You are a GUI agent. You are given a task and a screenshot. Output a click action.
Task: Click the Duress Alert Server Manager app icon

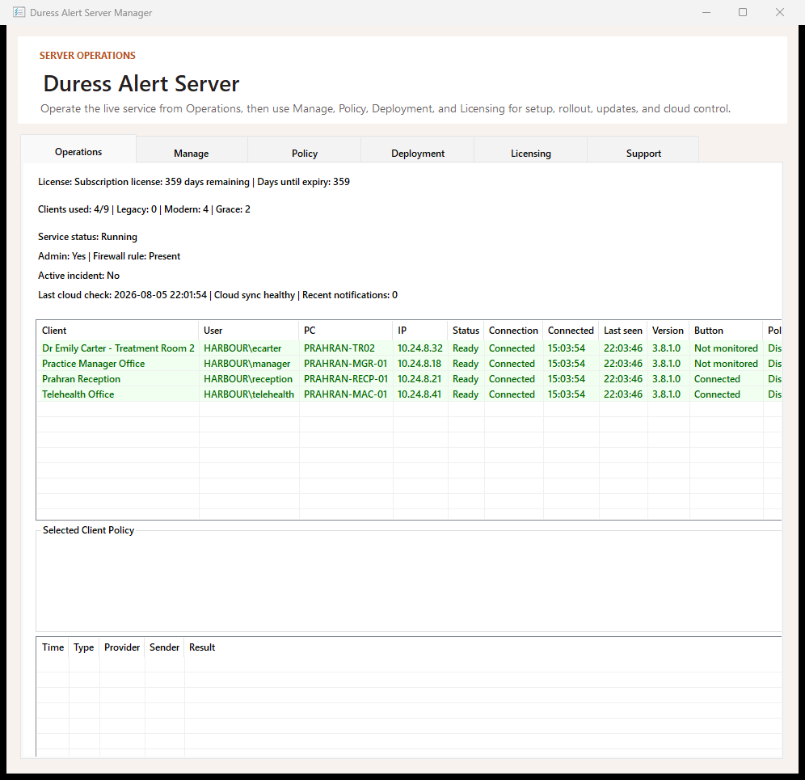point(19,12)
